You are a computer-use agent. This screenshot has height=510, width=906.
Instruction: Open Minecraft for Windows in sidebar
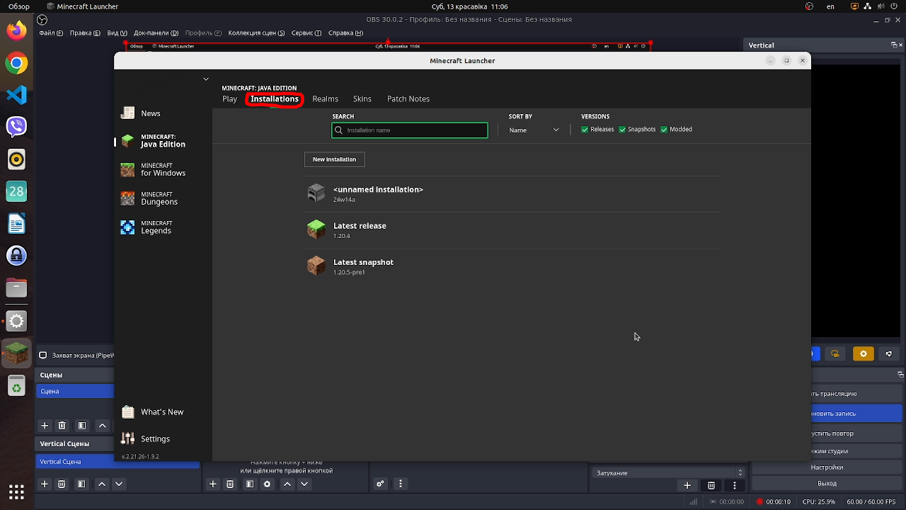click(153, 169)
